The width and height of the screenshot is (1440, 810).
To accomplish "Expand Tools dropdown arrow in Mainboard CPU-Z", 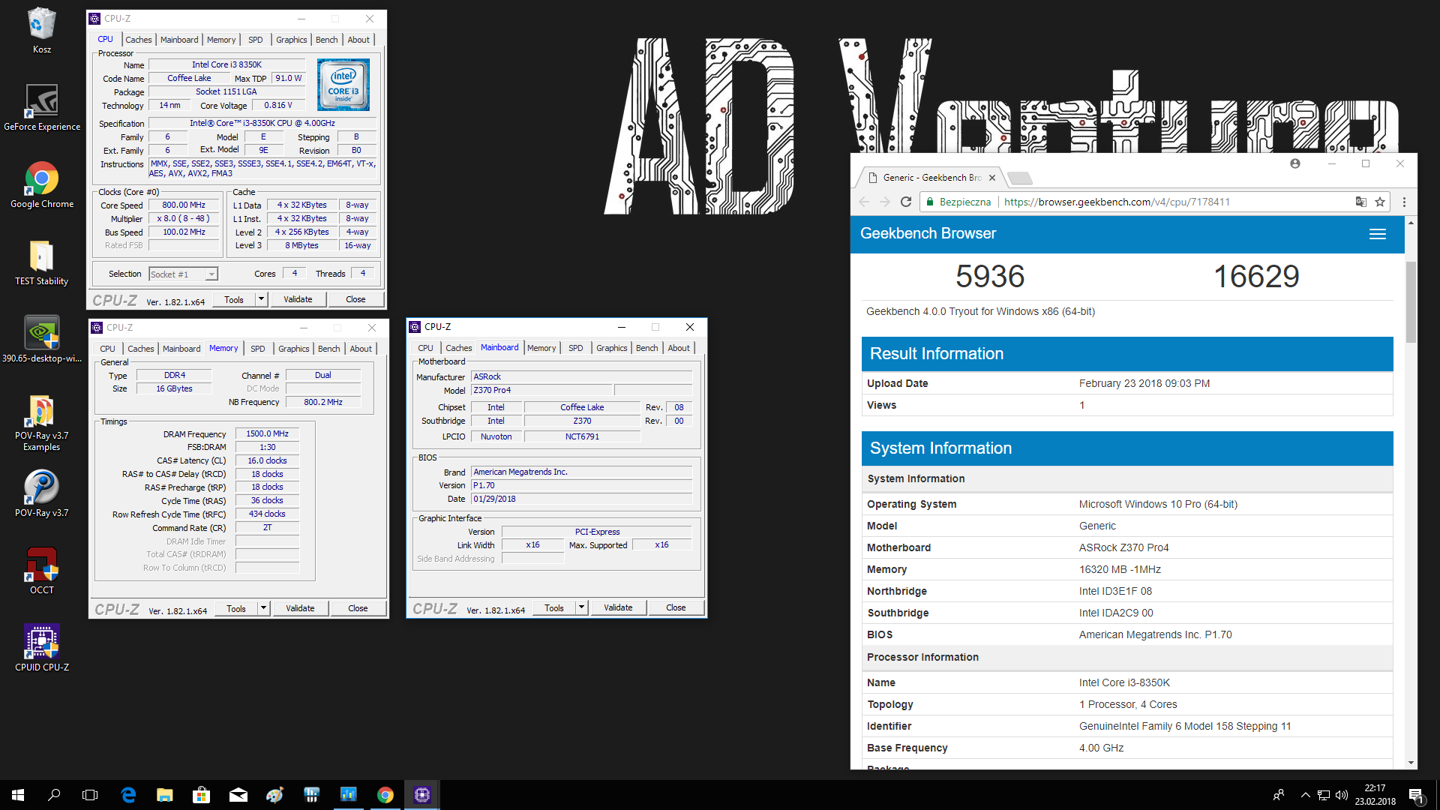I will coord(581,607).
